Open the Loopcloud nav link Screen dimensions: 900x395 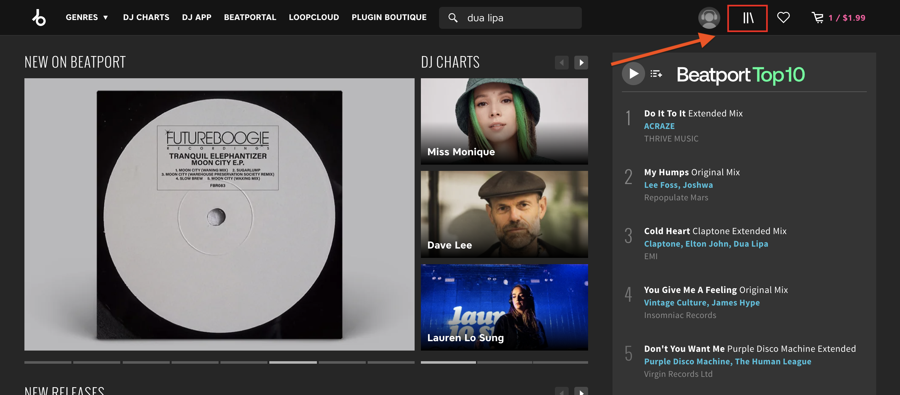[314, 18]
